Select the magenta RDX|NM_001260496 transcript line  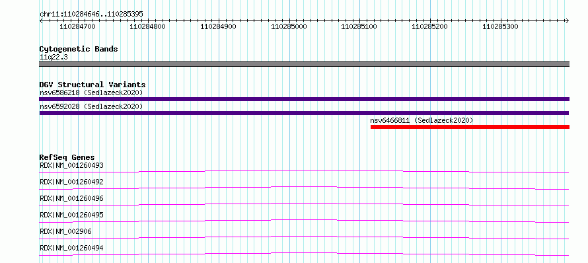304,204
